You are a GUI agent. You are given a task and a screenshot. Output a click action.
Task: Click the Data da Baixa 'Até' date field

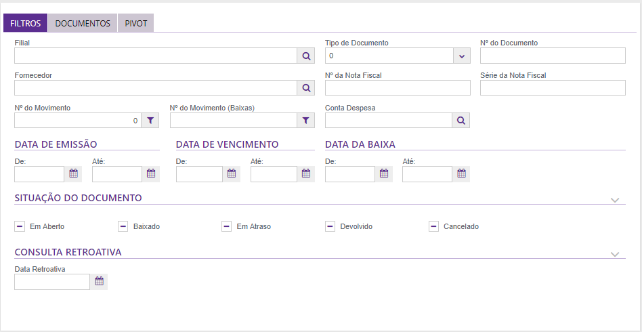coord(427,173)
